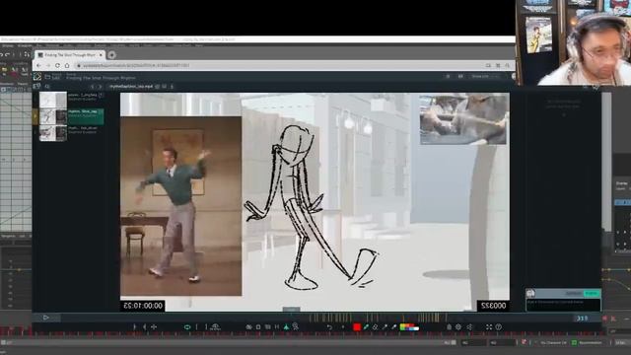
Task: Click the timecode 00:00:10:23 display
Action: (x=143, y=306)
